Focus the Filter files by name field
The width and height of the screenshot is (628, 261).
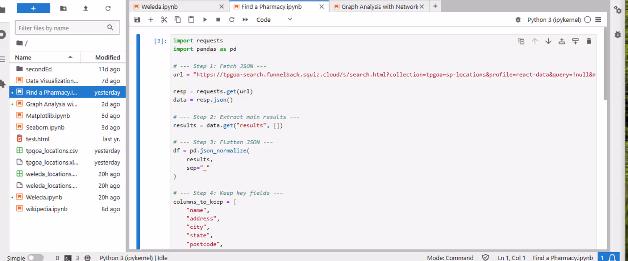pos(67,28)
